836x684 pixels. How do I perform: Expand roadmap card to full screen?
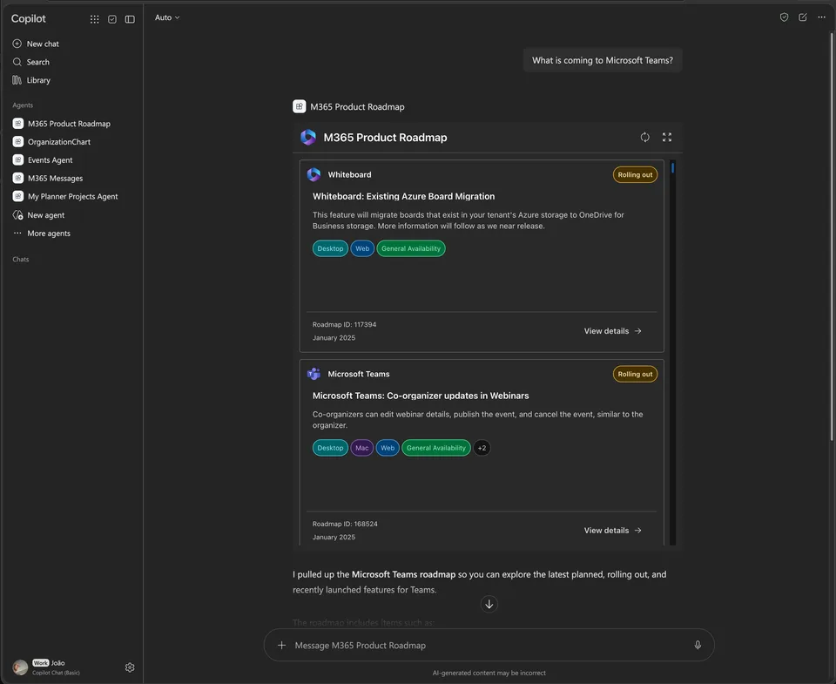point(666,137)
